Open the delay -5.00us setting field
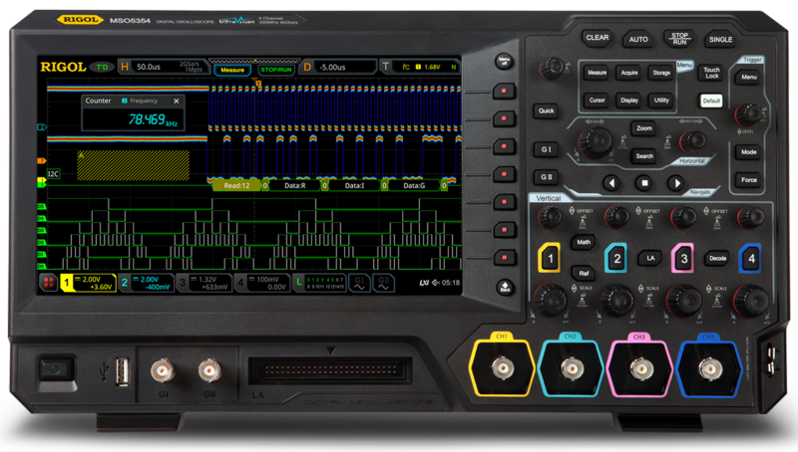The height and width of the screenshot is (452, 798). click(x=335, y=67)
